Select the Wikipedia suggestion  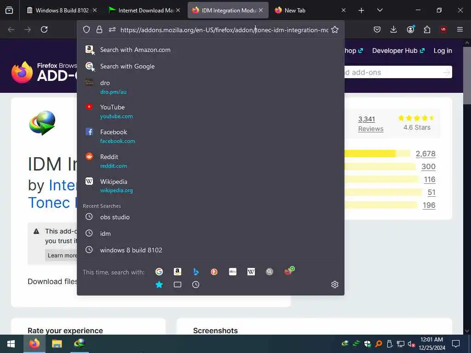[x=211, y=186]
